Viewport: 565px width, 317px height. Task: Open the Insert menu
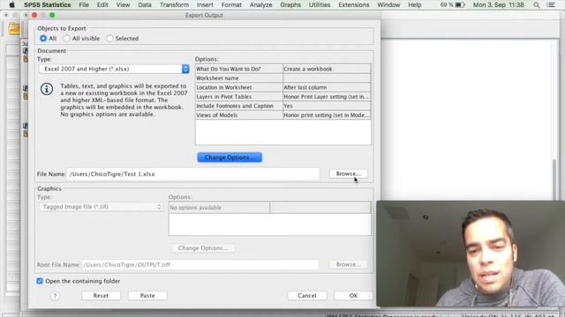point(205,4)
